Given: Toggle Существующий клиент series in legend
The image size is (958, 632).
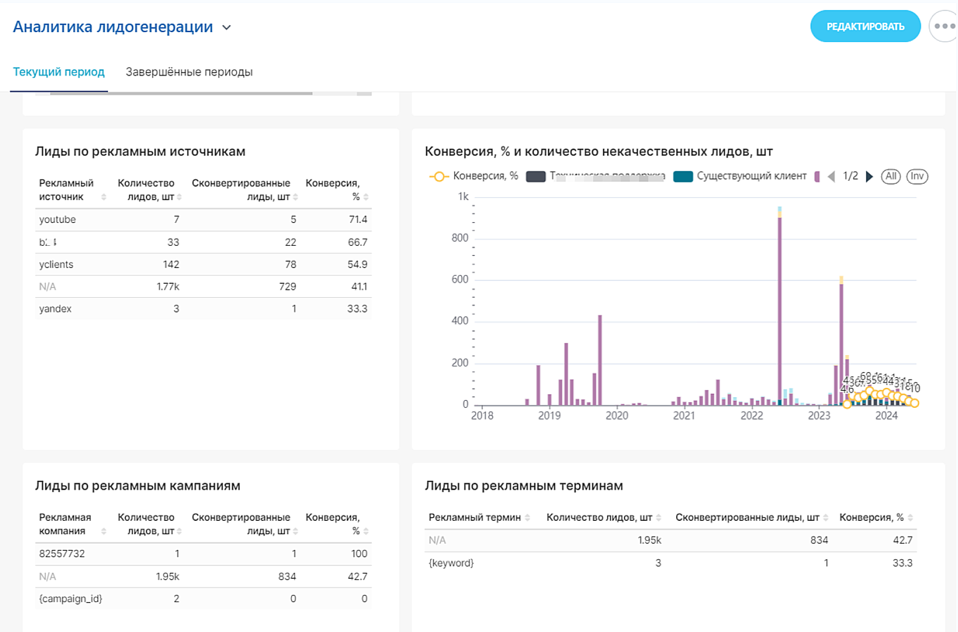Looking at the screenshot, I should click(x=740, y=176).
